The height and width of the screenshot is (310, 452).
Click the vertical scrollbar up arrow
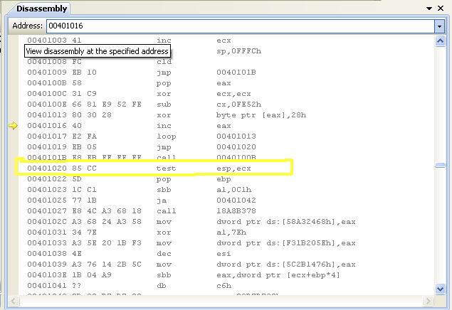pyautogui.click(x=440, y=41)
